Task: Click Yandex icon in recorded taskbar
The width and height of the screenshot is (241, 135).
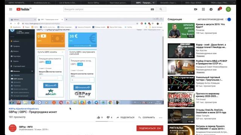Action: 68,102
